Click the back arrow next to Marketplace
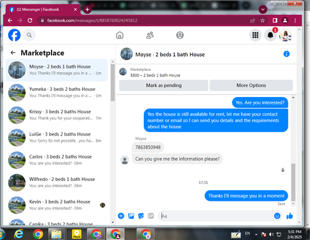310x240 pixels. click(x=13, y=53)
